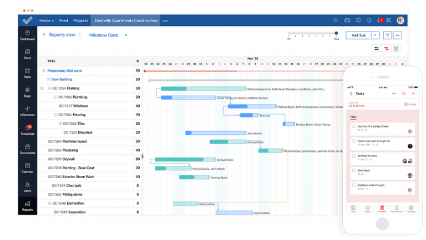Click the Gantt zoom slider handle
The height and width of the screenshot is (240, 426).
(337, 34)
